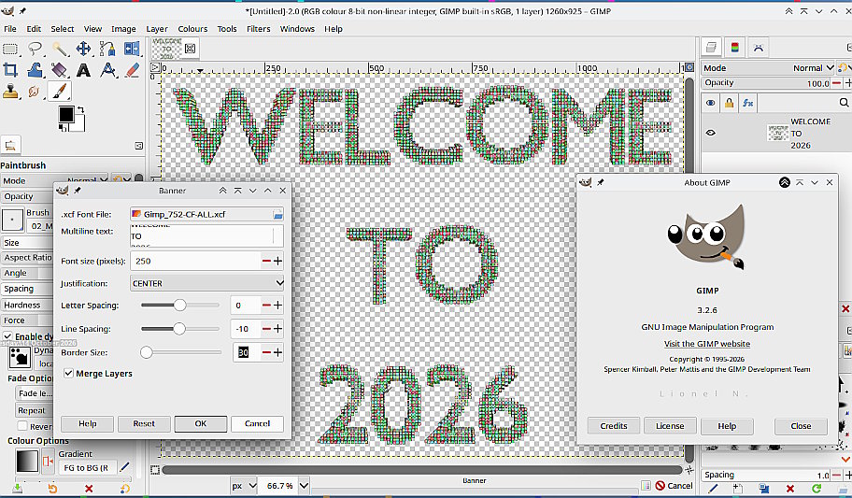Select the Measure compass tool
Screen dimensions: 852x498
point(107,70)
